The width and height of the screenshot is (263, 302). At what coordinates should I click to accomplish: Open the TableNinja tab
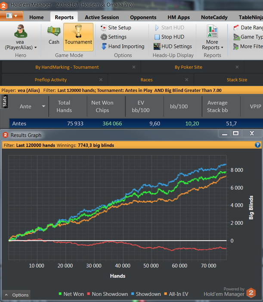251,17
